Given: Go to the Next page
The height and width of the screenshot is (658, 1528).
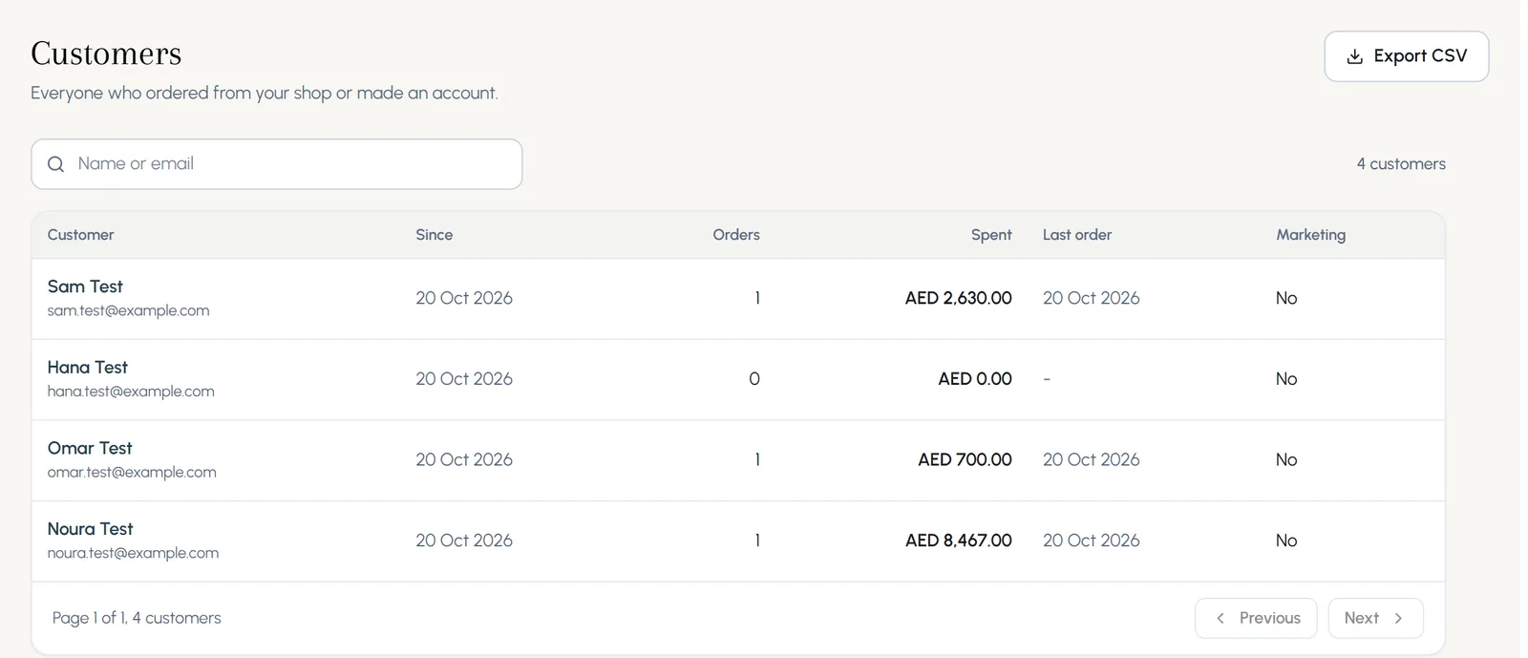Looking at the screenshot, I should coord(1375,618).
